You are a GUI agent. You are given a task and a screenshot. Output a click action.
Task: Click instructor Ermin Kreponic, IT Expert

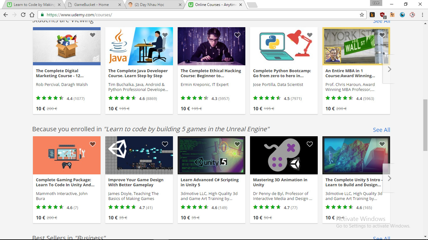coord(205,85)
